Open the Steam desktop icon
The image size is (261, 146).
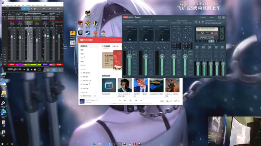[88, 34]
